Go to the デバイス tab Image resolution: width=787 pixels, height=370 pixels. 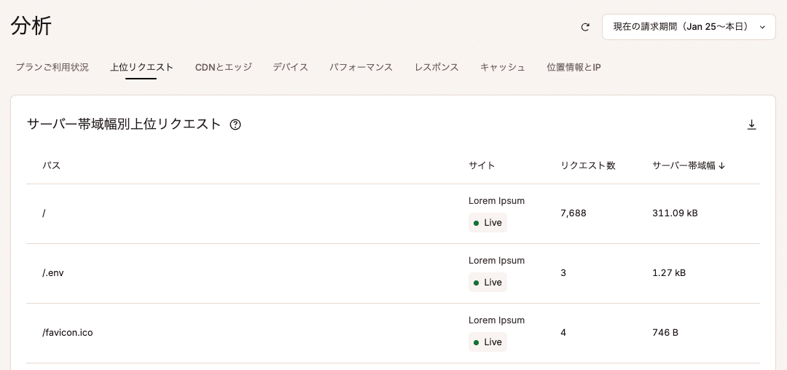click(291, 67)
